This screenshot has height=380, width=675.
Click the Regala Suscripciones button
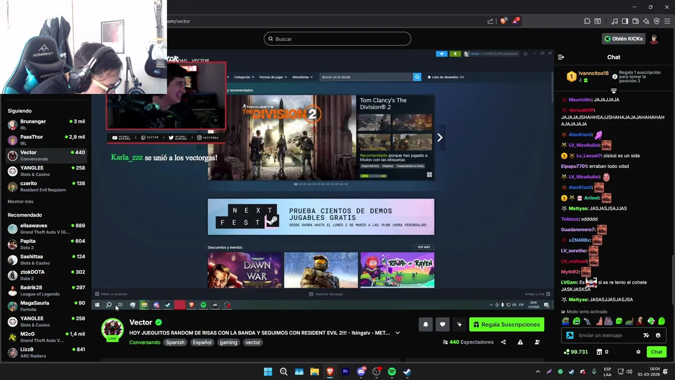(507, 325)
